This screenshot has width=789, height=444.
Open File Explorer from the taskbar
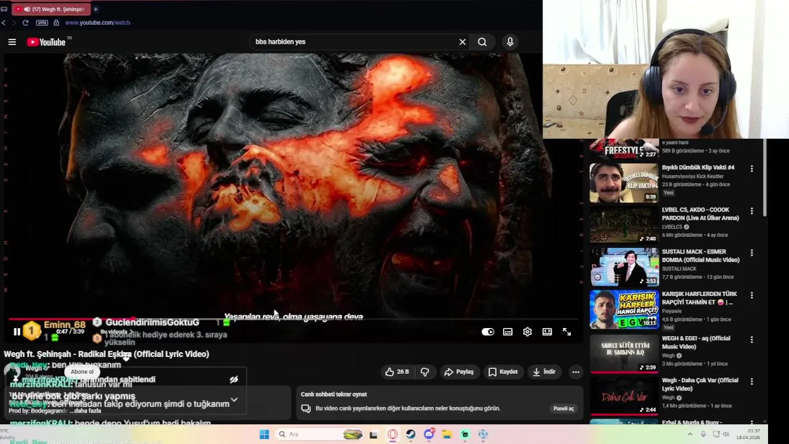click(x=447, y=434)
